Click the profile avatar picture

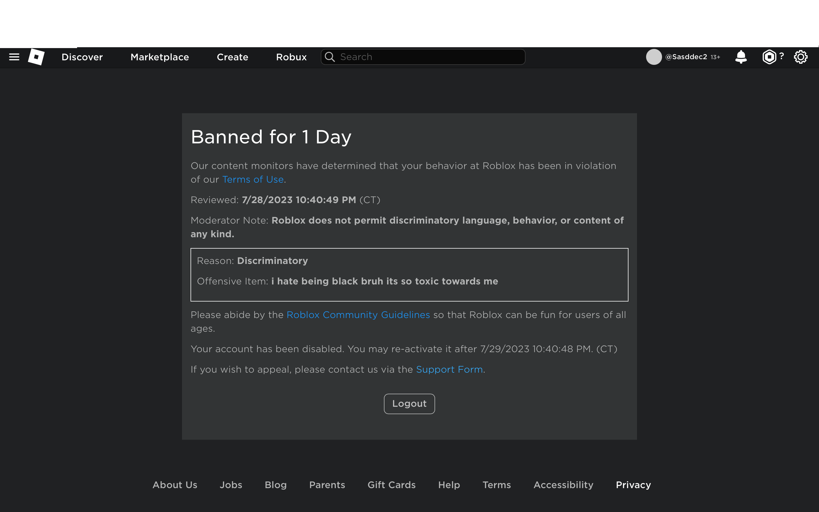(654, 57)
